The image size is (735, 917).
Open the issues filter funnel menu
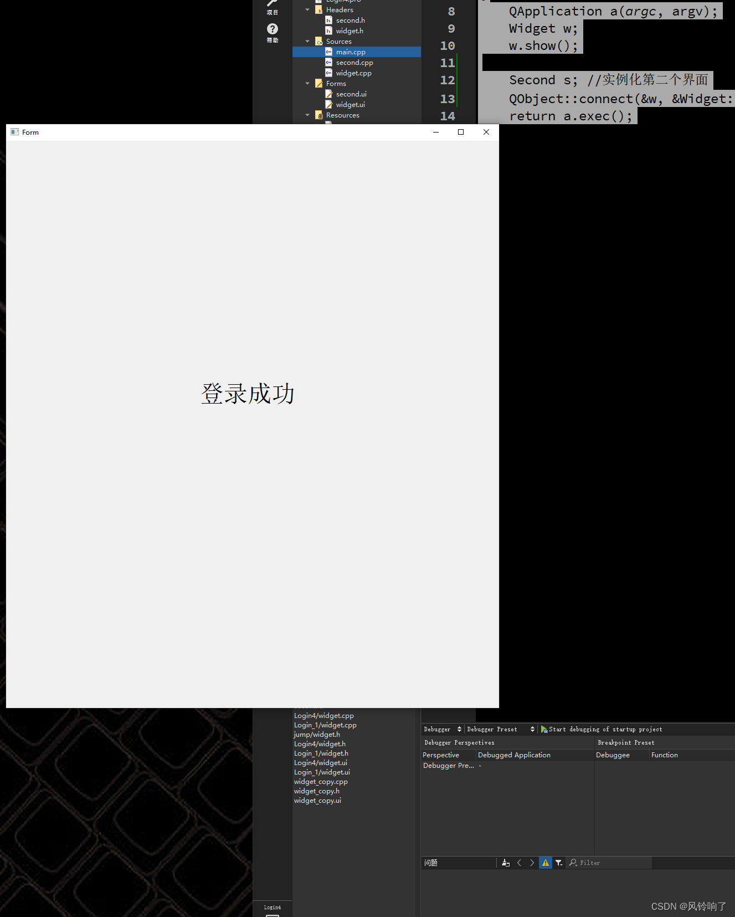pyautogui.click(x=559, y=863)
